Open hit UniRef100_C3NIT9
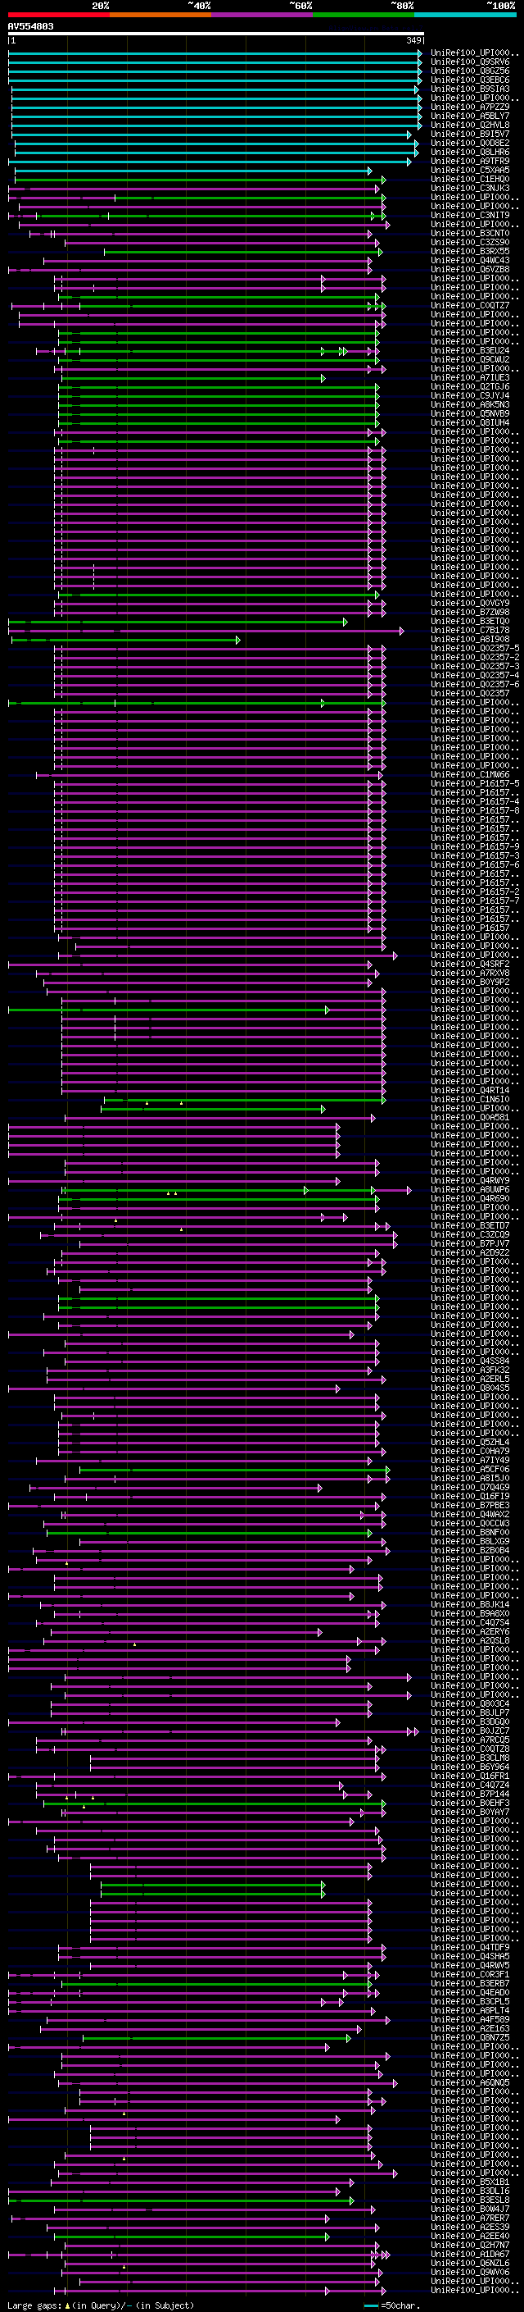This screenshot has width=524, height=2312. pyautogui.click(x=470, y=216)
